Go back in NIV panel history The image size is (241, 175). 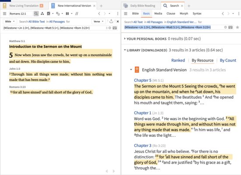[x=99, y=14]
